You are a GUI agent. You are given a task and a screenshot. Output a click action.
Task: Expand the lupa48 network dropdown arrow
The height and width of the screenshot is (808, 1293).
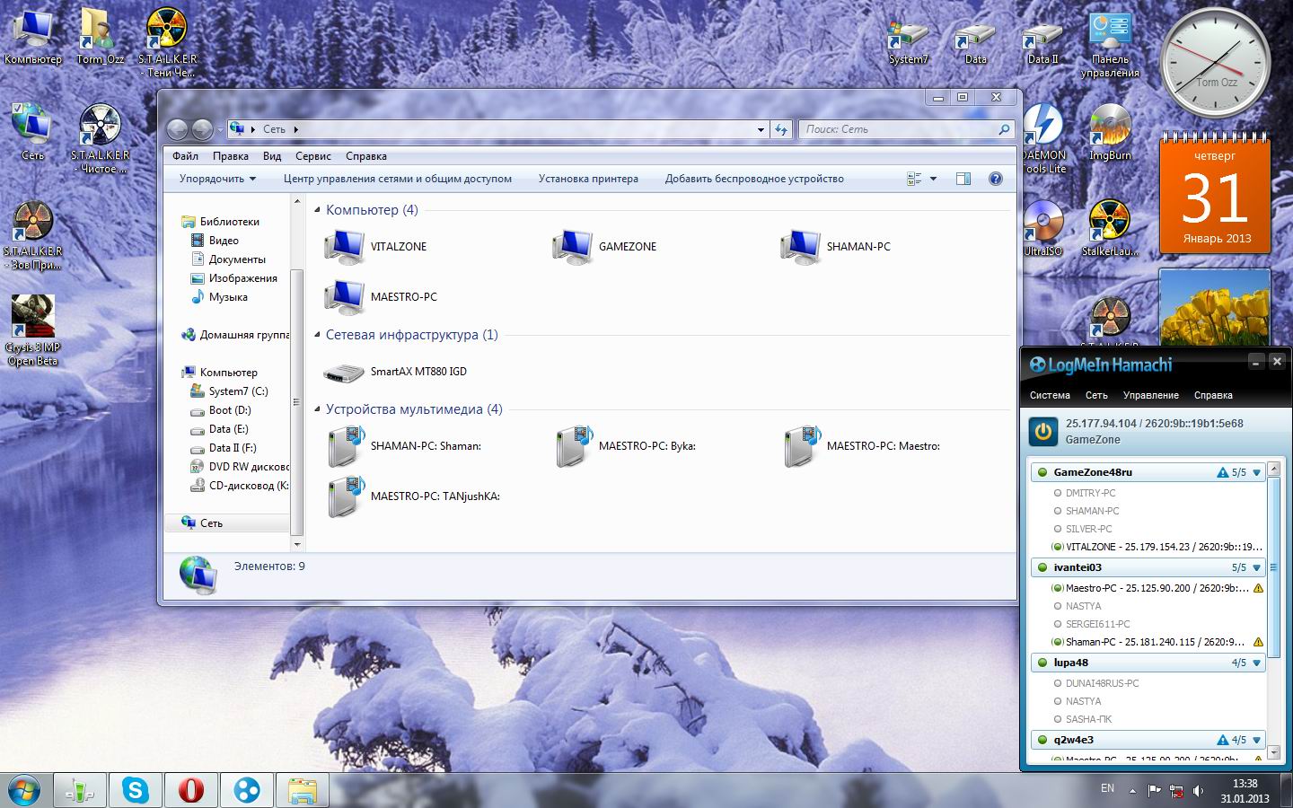(x=1256, y=663)
